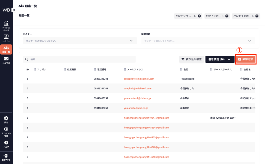Expand the sidebar with the double-chevron icon

[x=13, y=10]
